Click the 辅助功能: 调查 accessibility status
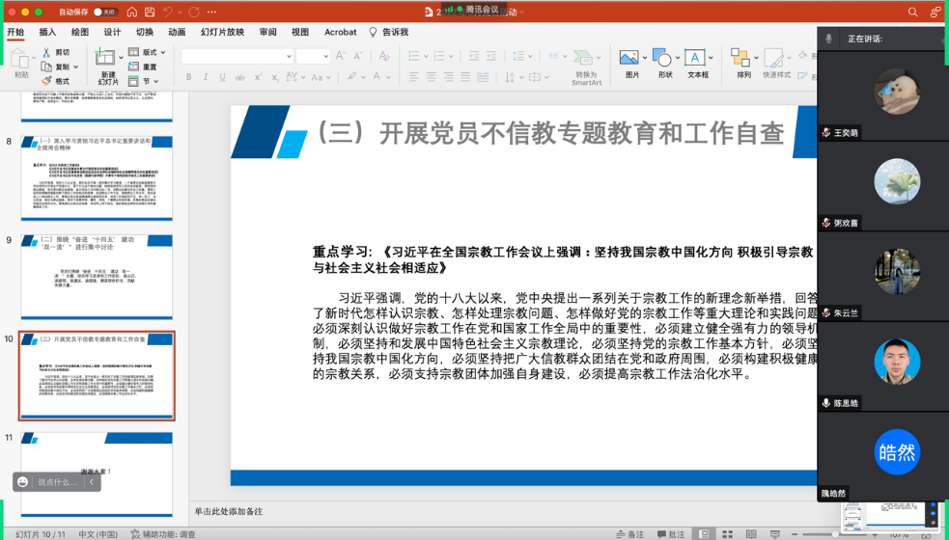949x540 pixels. [x=163, y=534]
